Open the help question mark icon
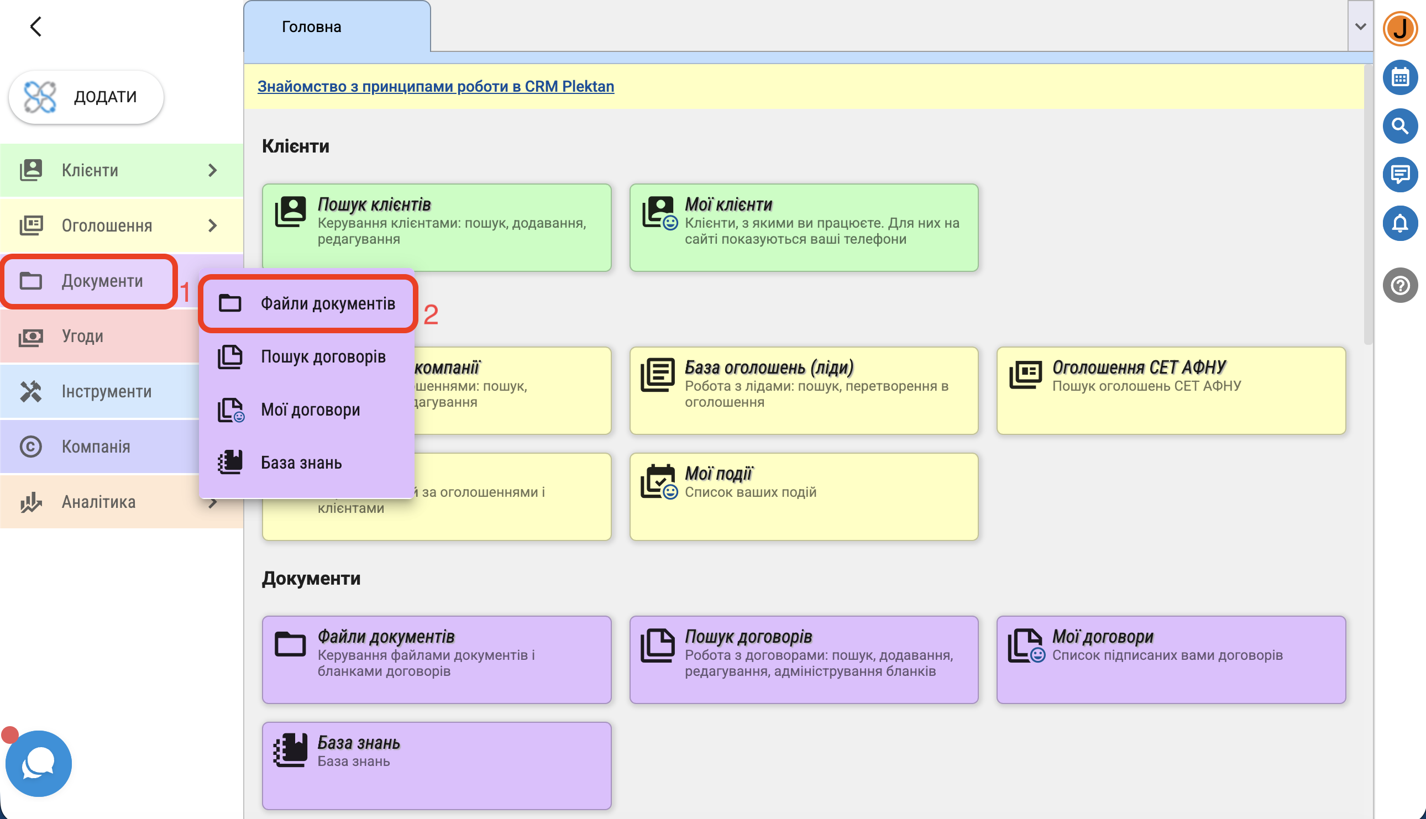The image size is (1426, 819). (1399, 285)
